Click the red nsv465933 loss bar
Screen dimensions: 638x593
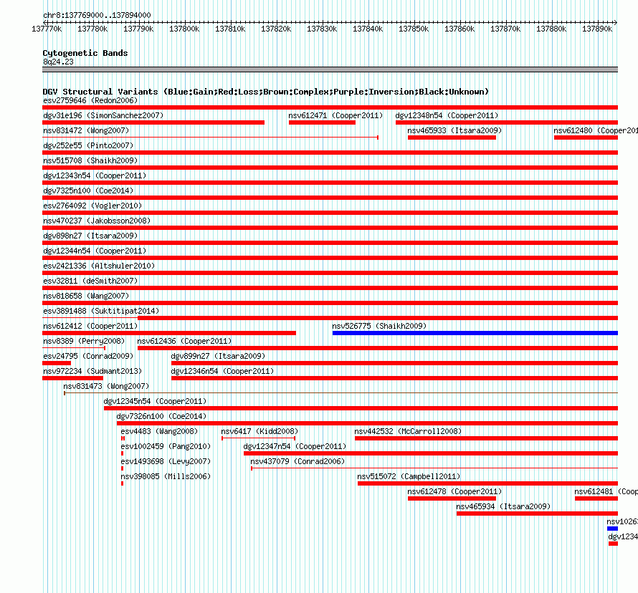(452, 138)
